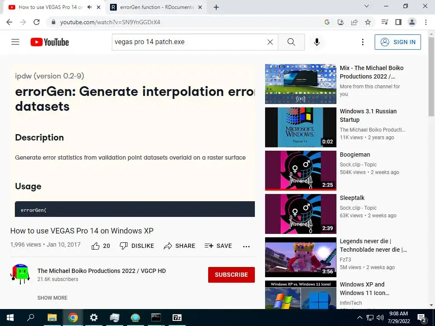Screen dimensions: 435x326
Task: Start voice search with the microphone icon
Action: 316,42
